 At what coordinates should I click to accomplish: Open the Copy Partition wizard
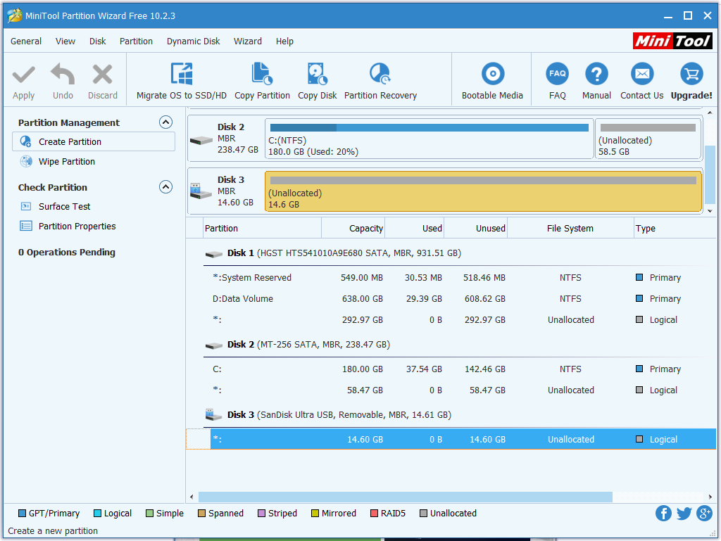pos(262,75)
